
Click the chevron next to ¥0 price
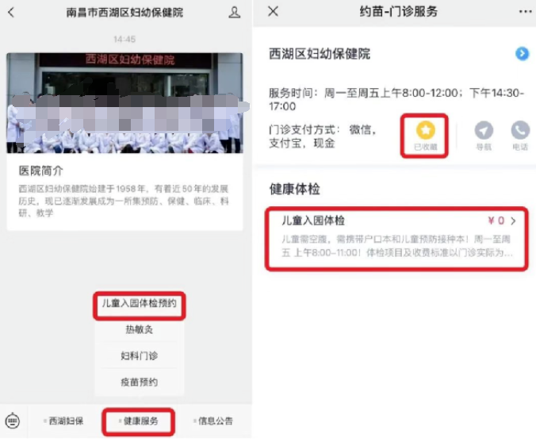513,221
